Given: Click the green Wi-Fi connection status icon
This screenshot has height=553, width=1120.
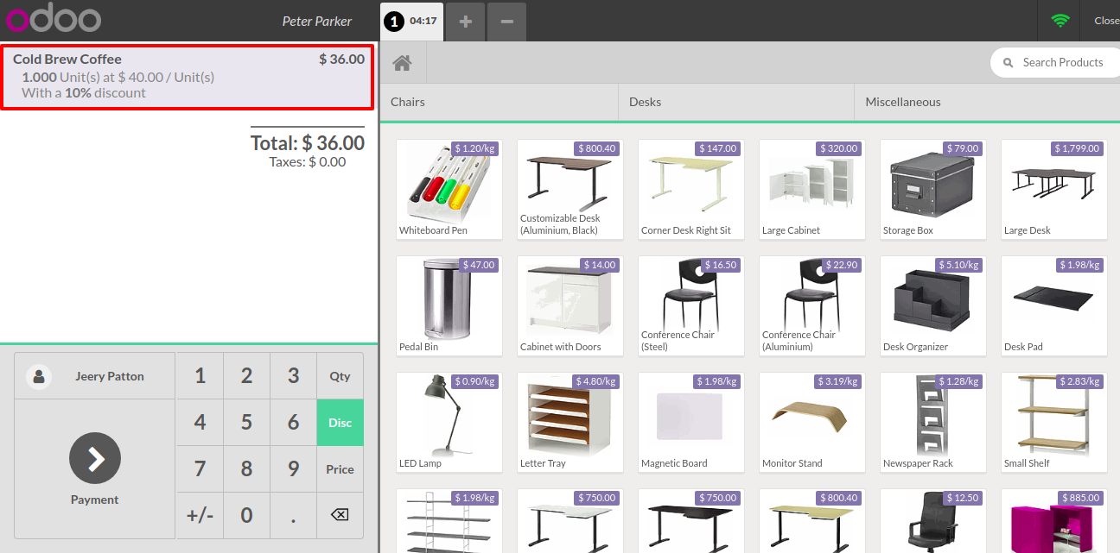Looking at the screenshot, I should [x=1060, y=21].
